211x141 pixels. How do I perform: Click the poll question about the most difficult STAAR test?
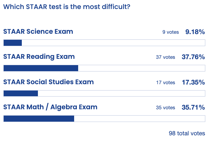coord(66,7)
